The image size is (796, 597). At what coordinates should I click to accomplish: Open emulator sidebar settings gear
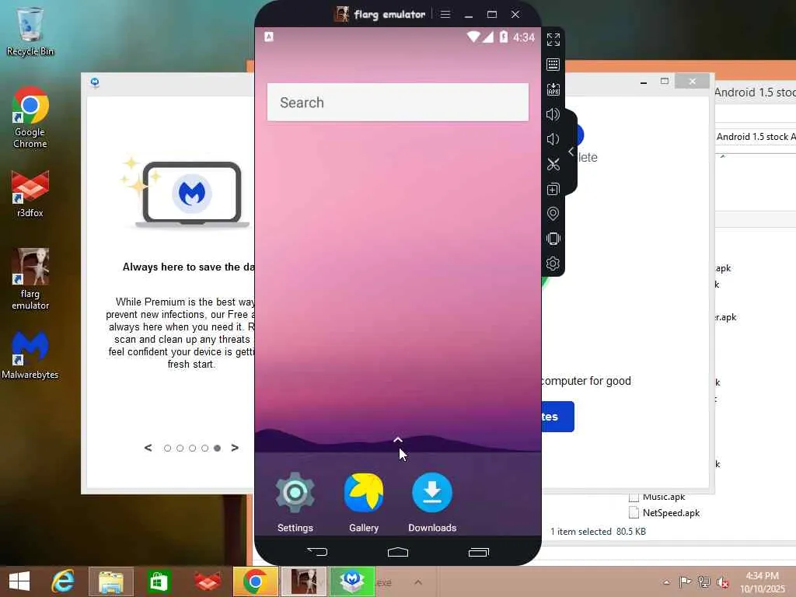tap(553, 264)
